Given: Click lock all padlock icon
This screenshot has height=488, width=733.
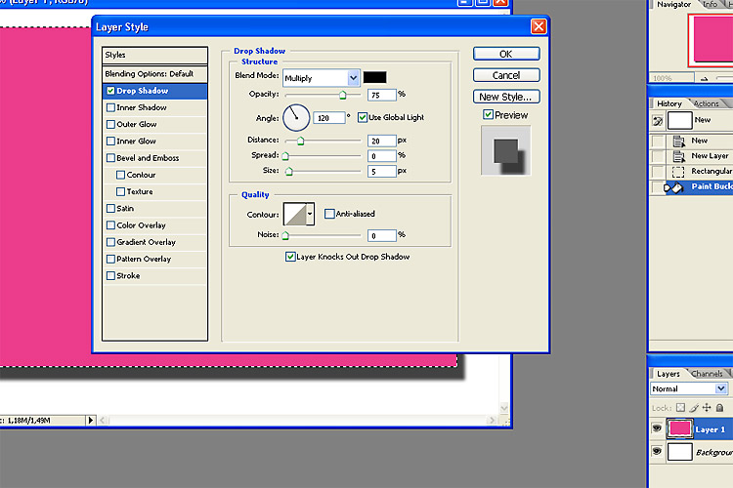Looking at the screenshot, I should click(719, 408).
